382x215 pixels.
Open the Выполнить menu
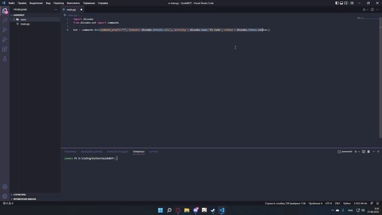pos(73,3)
